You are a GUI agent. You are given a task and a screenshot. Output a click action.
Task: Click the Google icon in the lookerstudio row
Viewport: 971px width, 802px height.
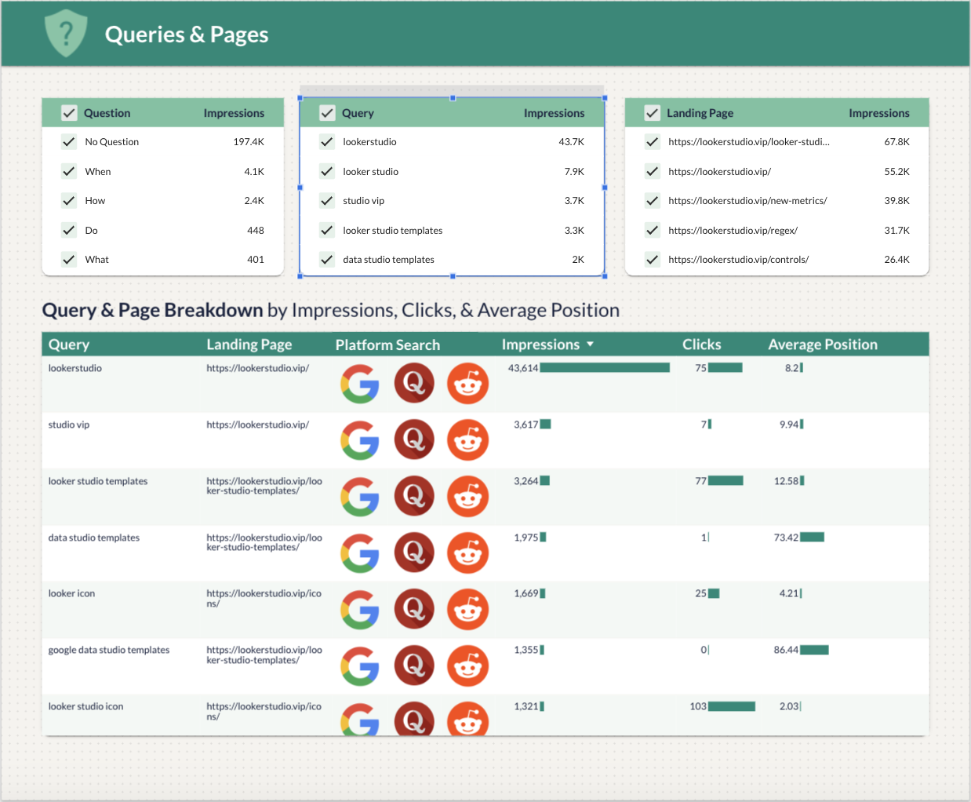pyautogui.click(x=360, y=384)
